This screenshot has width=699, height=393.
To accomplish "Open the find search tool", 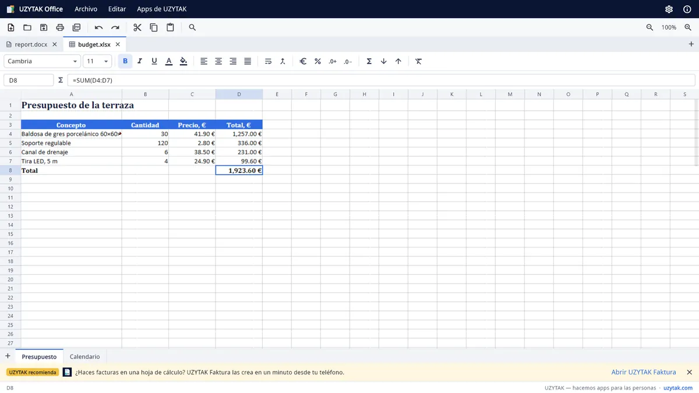I will tap(192, 27).
